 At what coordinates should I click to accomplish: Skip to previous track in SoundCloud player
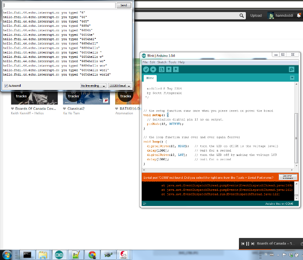243,244
